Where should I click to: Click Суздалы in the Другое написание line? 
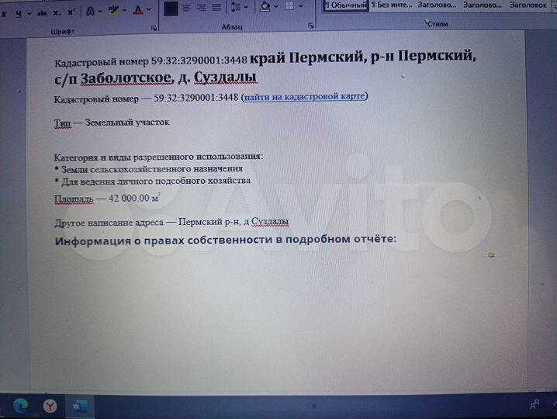270,221
